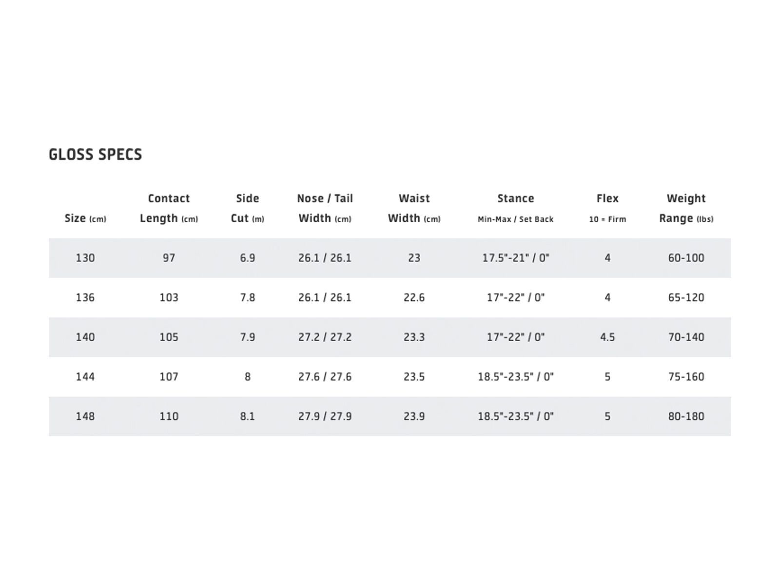780x585 pixels.
Task: Select the Contact Length column header
Action: tap(169, 208)
